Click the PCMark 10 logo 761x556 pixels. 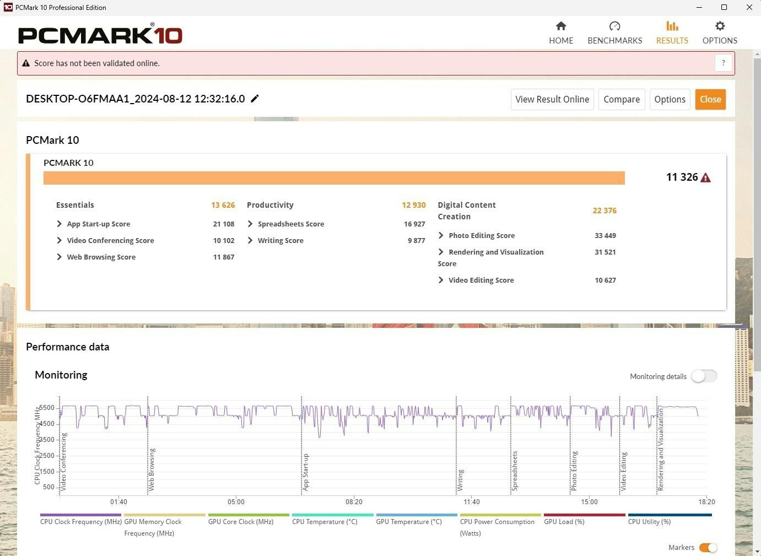[x=100, y=34]
